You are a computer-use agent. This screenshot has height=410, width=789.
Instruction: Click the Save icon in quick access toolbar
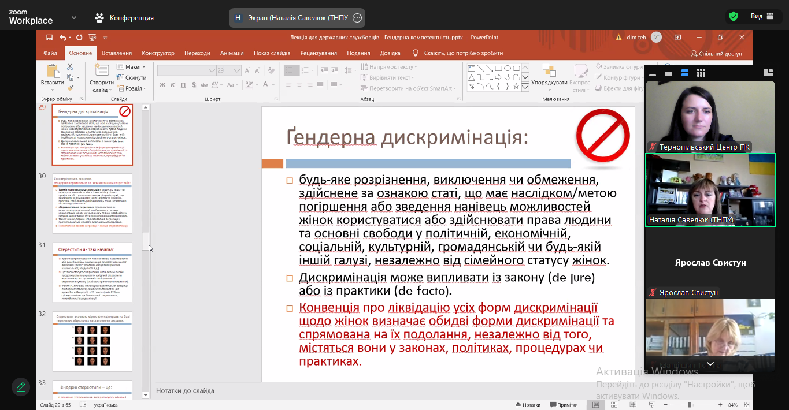[x=49, y=38]
